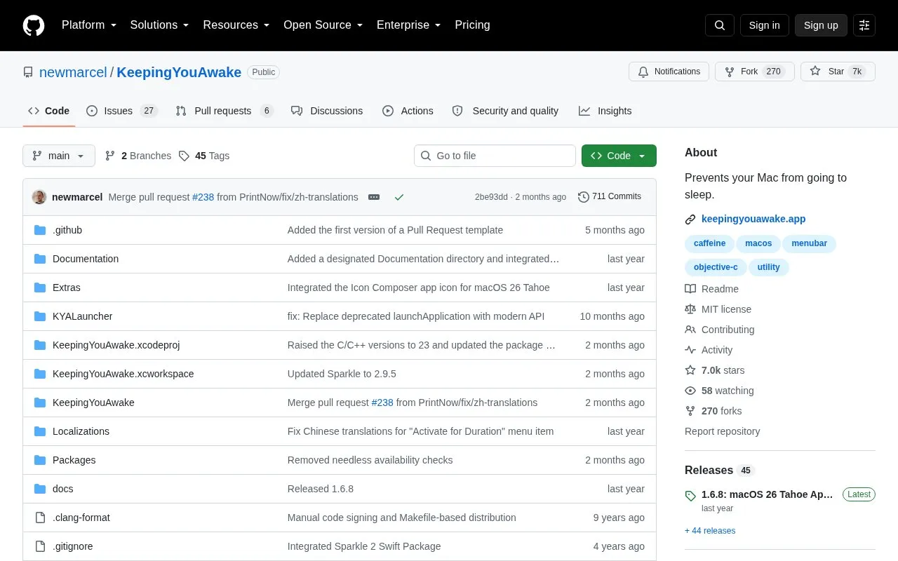
Task: Open Security and quality tab
Action: pyautogui.click(x=505, y=111)
